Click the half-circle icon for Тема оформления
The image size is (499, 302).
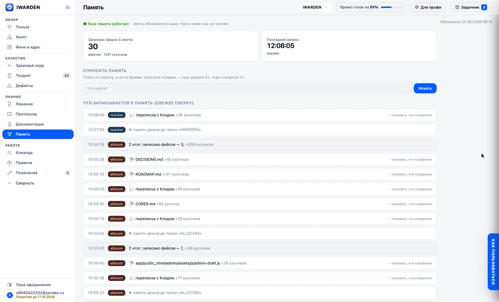(x=9, y=285)
